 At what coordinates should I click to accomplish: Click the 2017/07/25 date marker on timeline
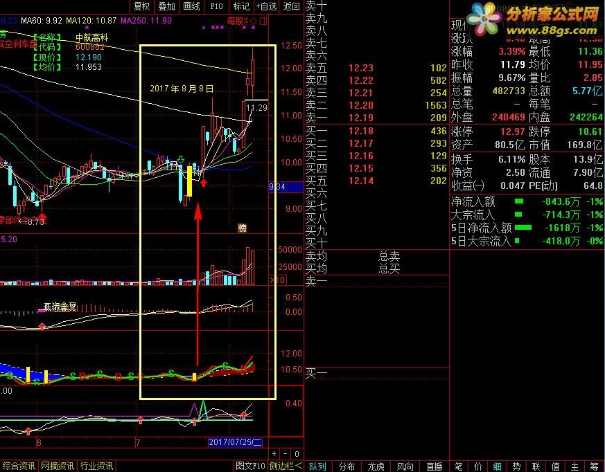coord(235,442)
